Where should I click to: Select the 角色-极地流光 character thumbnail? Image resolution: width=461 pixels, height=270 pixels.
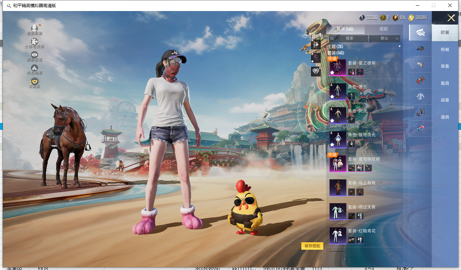[338, 139]
